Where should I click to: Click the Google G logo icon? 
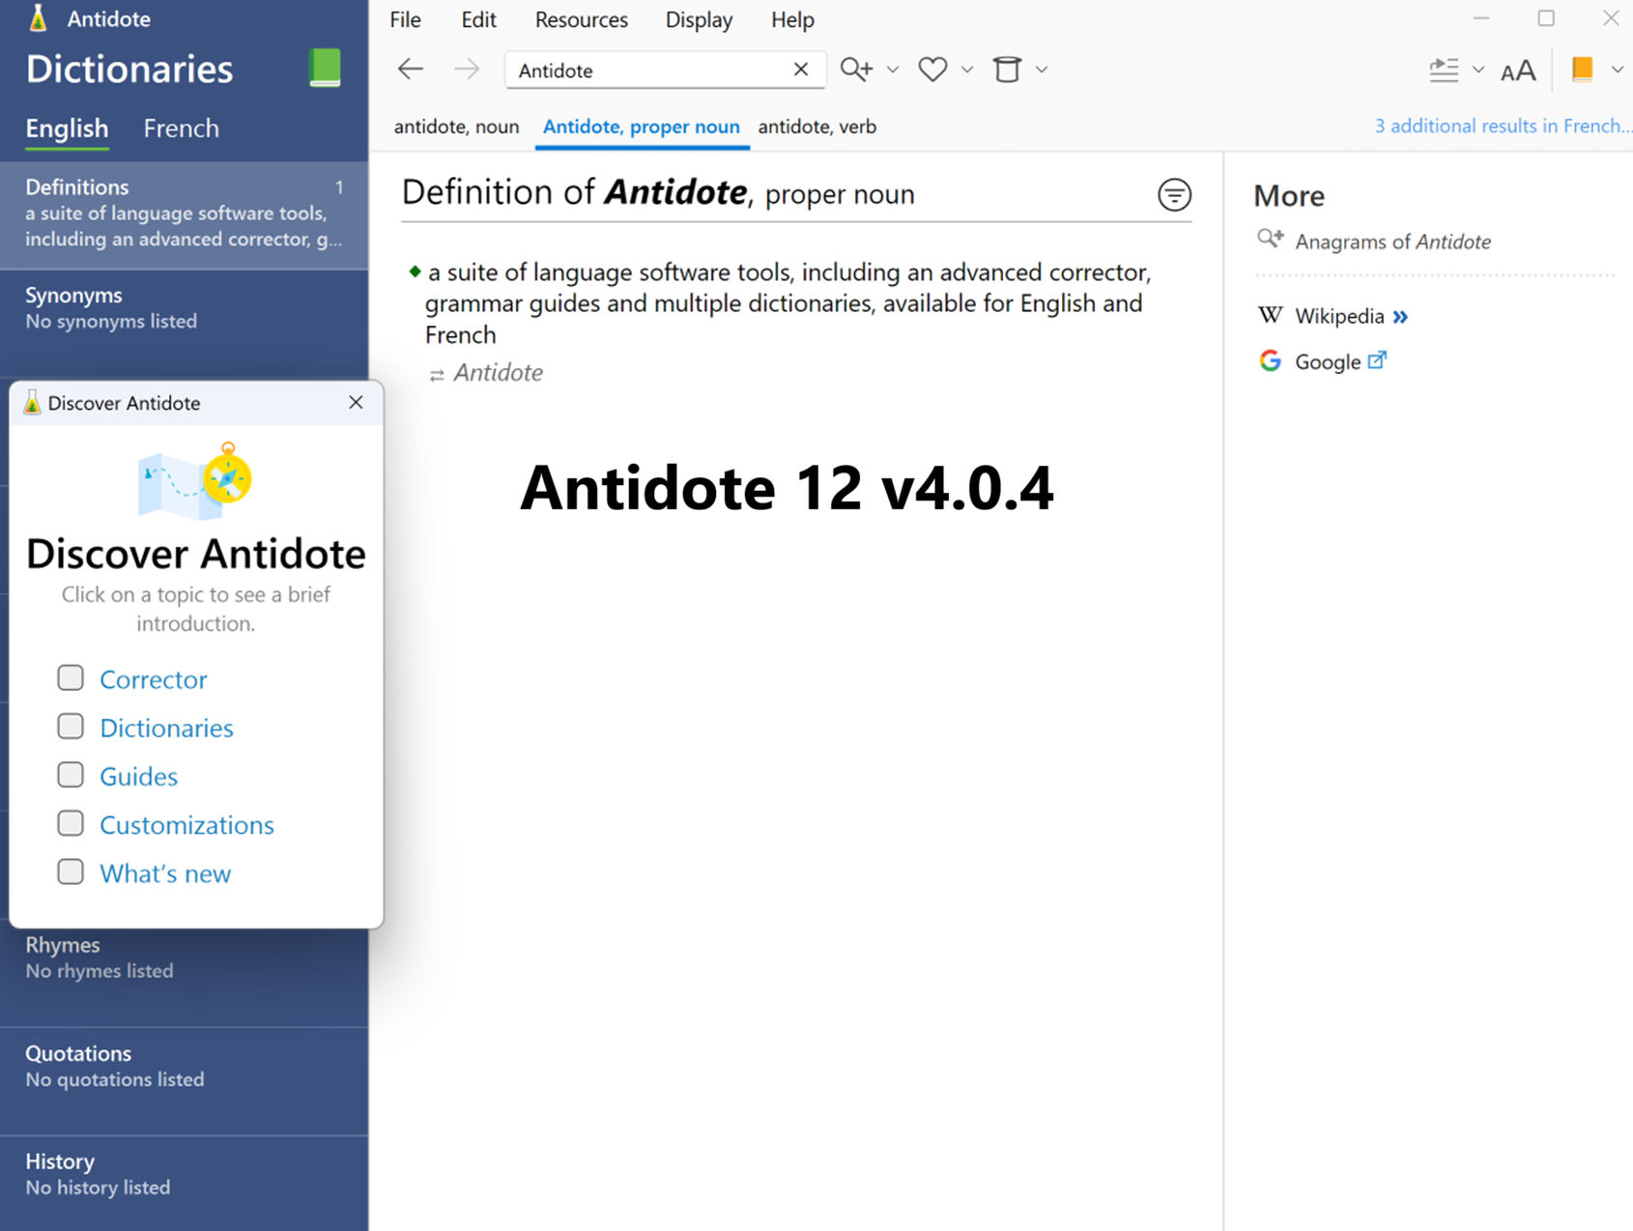coord(1271,361)
